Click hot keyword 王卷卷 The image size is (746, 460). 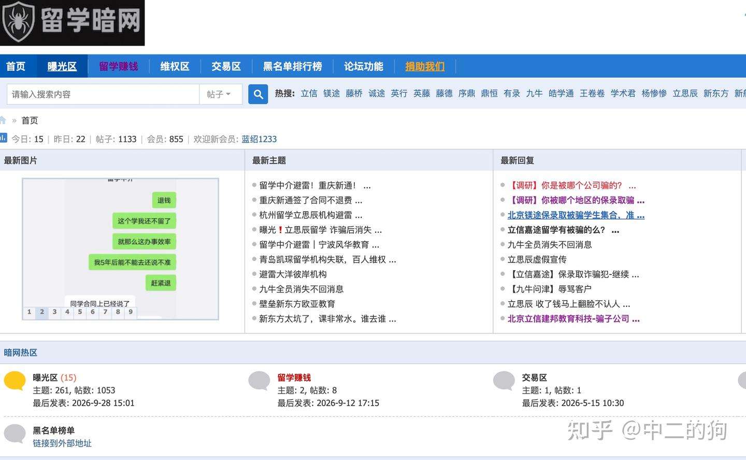592,93
